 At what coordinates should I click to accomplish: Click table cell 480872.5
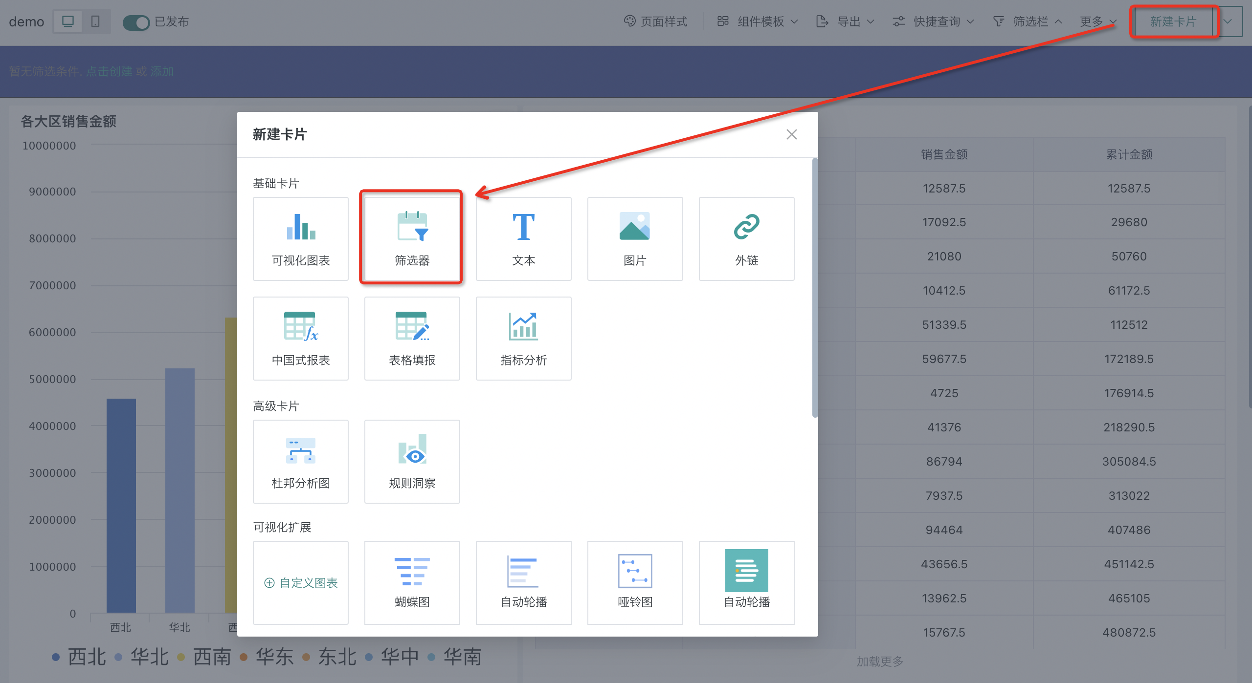pos(1129,633)
